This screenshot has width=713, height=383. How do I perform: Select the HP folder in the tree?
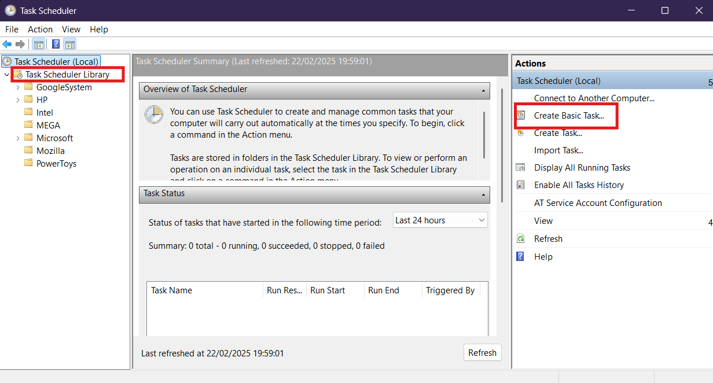42,100
